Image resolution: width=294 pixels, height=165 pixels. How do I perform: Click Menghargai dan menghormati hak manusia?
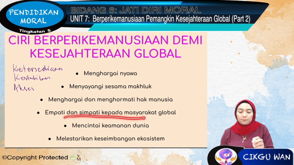(x=110, y=100)
